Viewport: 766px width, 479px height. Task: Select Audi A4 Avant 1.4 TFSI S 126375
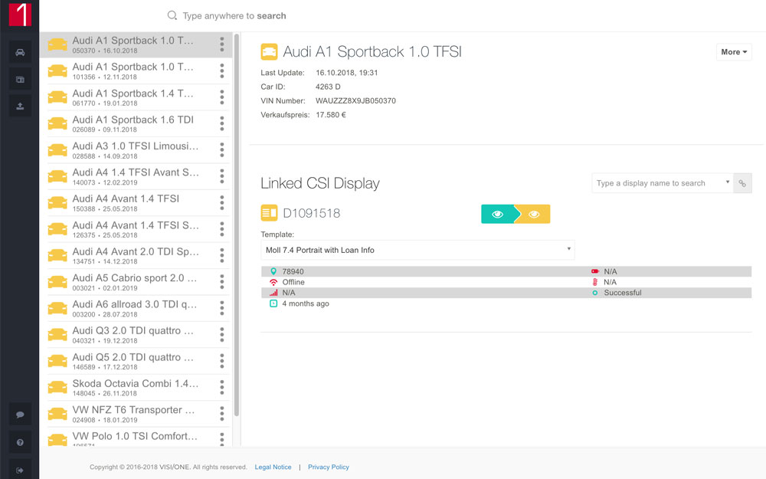(136, 229)
